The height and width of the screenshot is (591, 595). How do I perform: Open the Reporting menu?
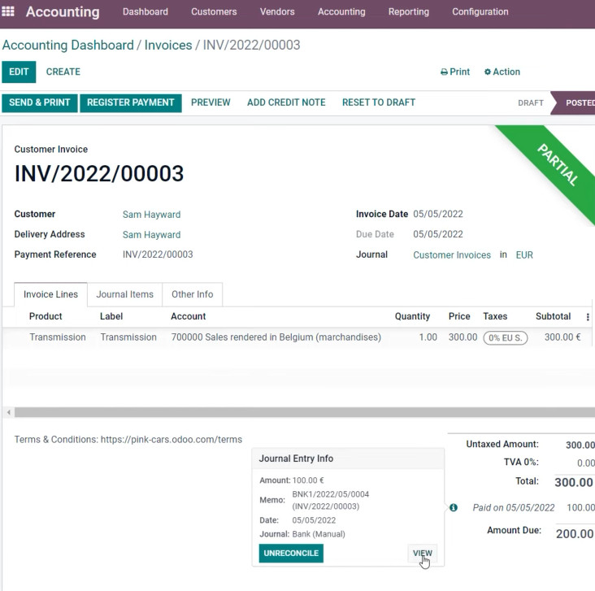(409, 11)
